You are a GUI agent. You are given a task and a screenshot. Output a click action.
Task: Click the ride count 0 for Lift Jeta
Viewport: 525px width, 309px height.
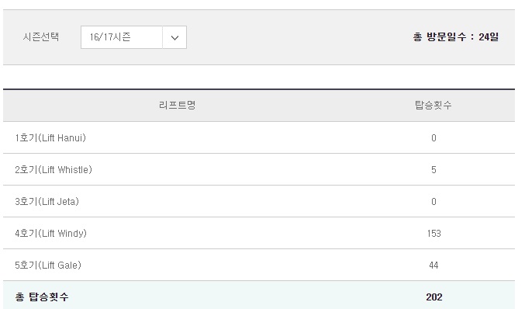pos(433,202)
